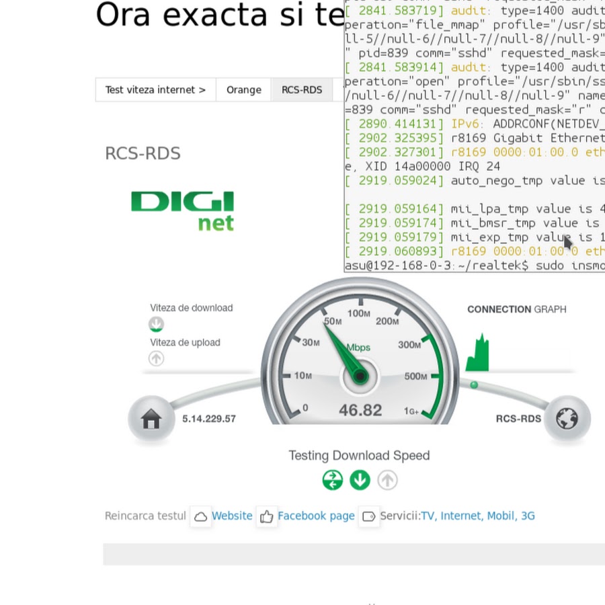Screen dimensions: 605x605
Task: Click the cloud icon before Website
Action: [x=200, y=516]
